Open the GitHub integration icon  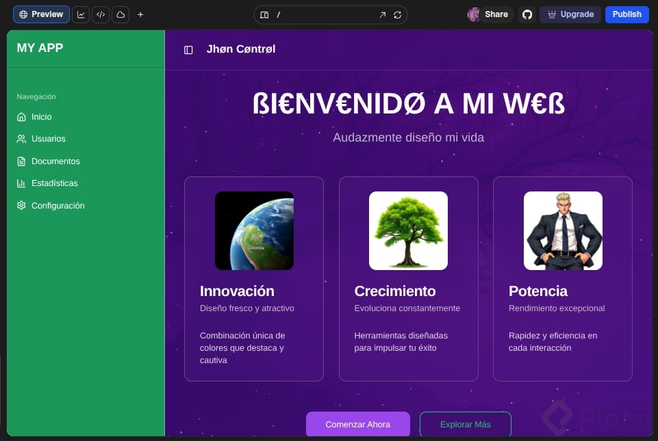tap(527, 14)
